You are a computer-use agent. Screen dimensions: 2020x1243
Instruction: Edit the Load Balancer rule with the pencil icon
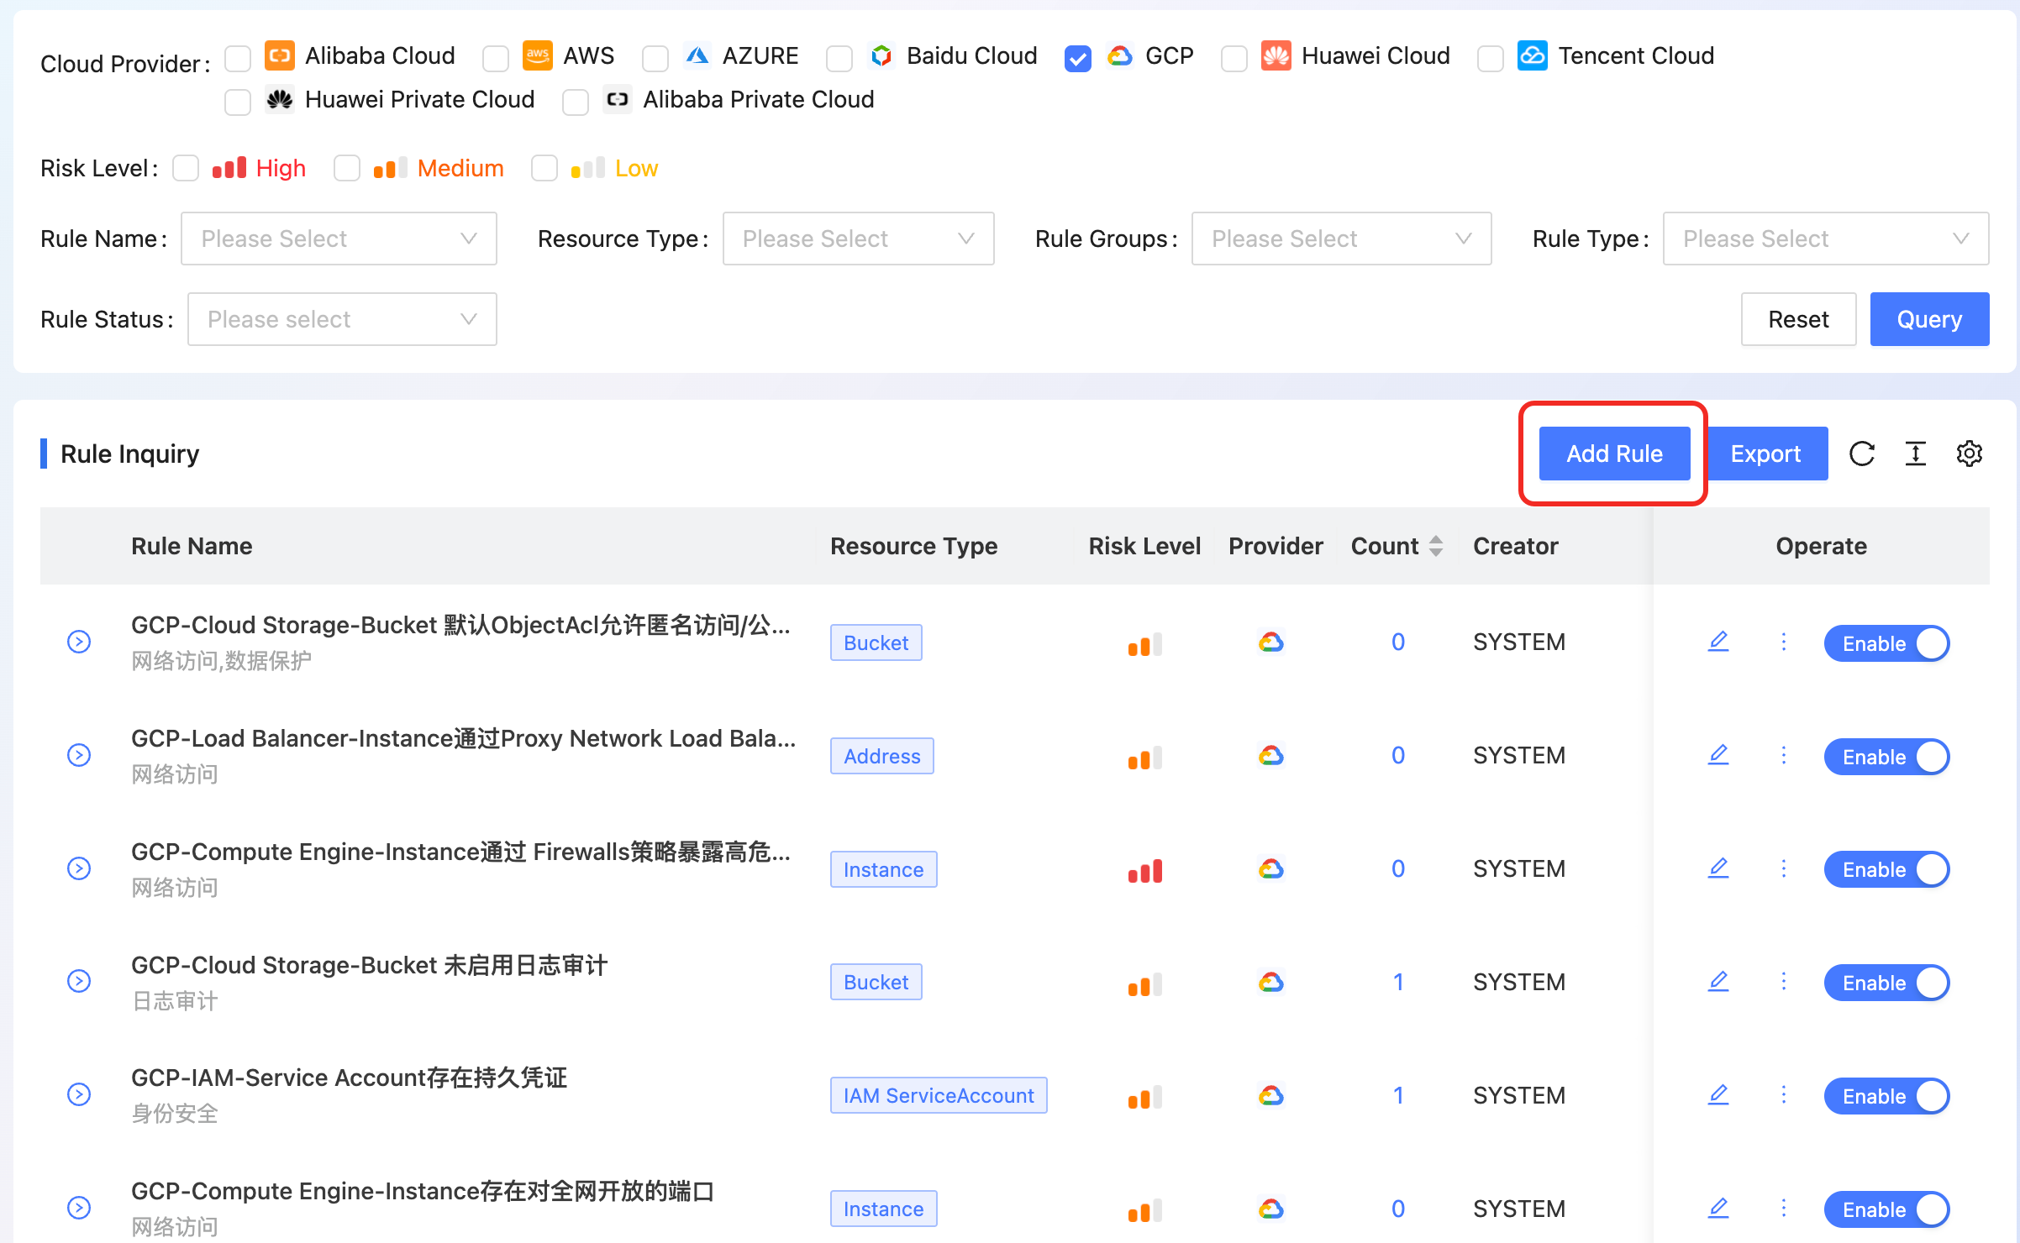pos(1718,755)
